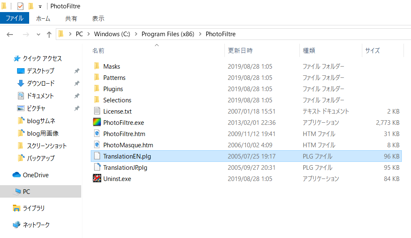The height and width of the screenshot is (238, 411).
Task: Select the file name Uninst.exe
Action: pos(117,179)
